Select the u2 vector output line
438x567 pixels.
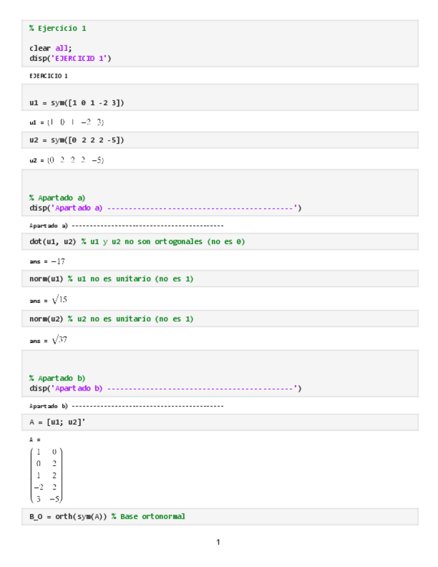click(x=67, y=160)
